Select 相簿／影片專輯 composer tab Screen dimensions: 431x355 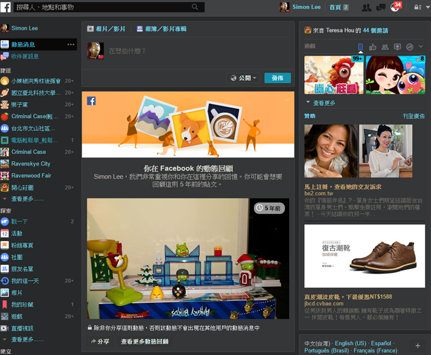pyautogui.click(x=162, y=29)
